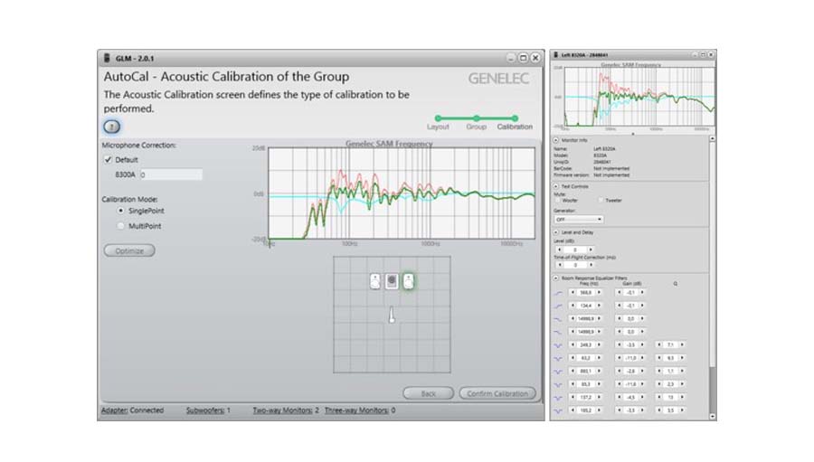
Task: Click the Level (dB) value field
Action: point(574,250)
